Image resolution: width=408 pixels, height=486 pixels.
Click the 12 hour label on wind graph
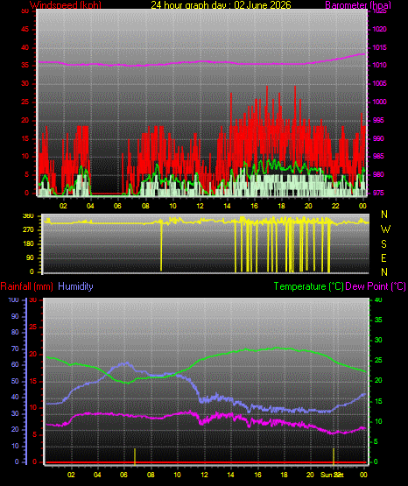[200, 206]
